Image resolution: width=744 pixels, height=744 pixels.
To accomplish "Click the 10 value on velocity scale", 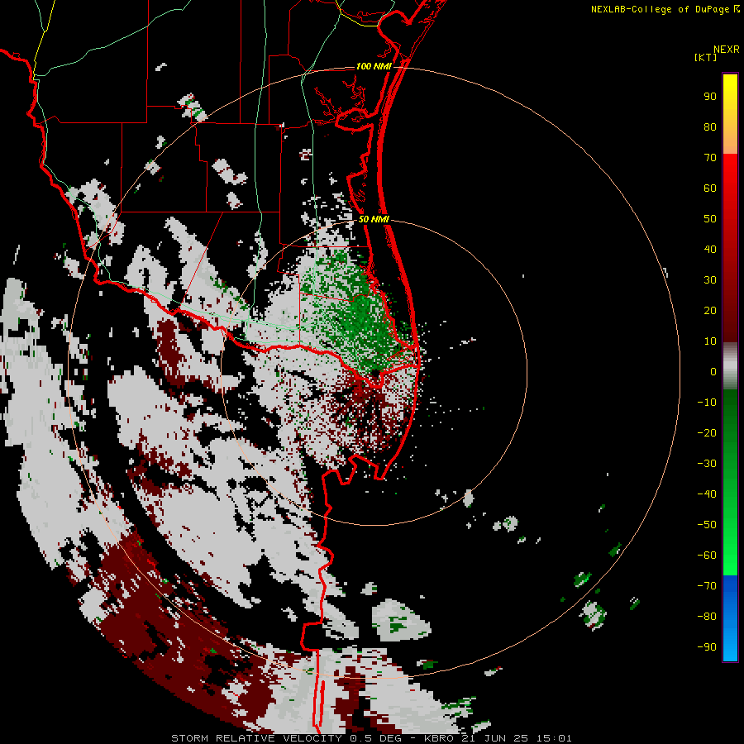I will point(710,341).
